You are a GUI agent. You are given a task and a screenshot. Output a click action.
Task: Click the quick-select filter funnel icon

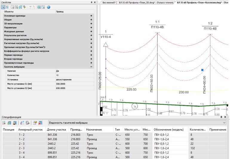click(x=24, y=7)
